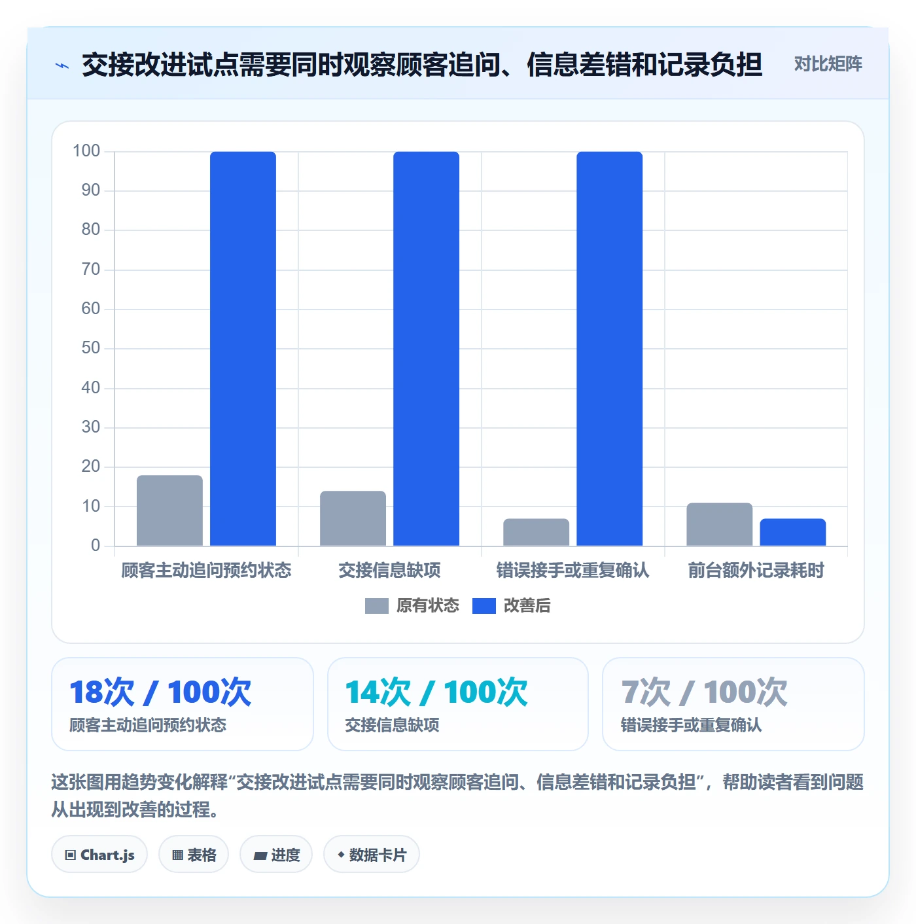This screenshot has height=924, width=916.
Task: Click the square icon in Chart.js chip
Action: [71, 855]
